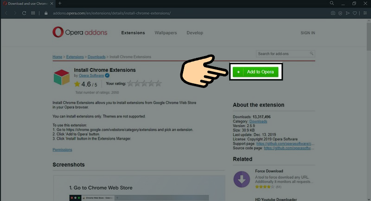Click the verified badge next to Opera Software
Viewport: 371px width, 201px height.
tap(107, 75)
